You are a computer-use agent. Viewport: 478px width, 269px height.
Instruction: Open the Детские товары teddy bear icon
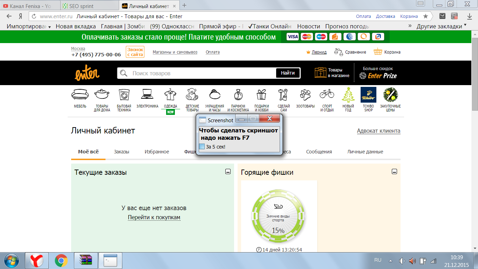point(192,94)
